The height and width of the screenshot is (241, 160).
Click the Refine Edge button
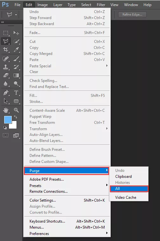pyautogui.click(x=132, y=15)
